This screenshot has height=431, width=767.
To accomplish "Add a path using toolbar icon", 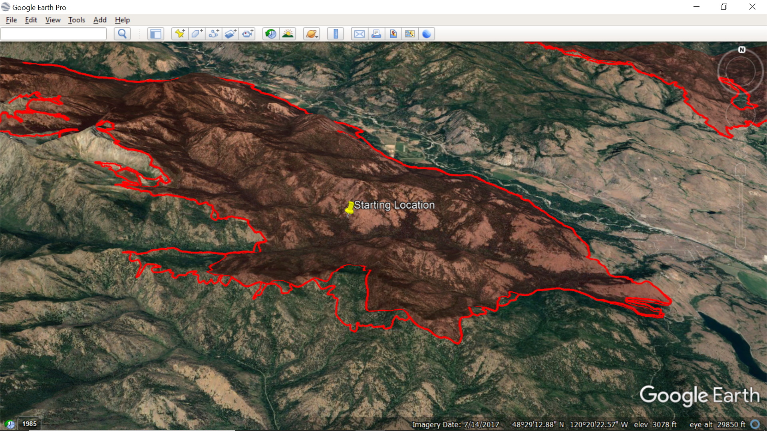I will pos(214,34).
